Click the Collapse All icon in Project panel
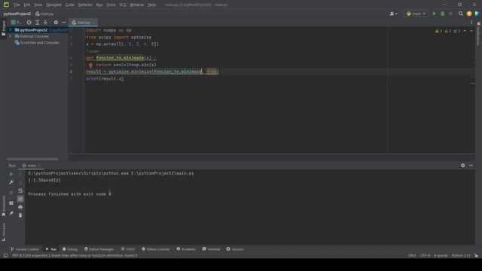This screenshot has width=482, height=271. pyautogui.click(x=45, y=23)
